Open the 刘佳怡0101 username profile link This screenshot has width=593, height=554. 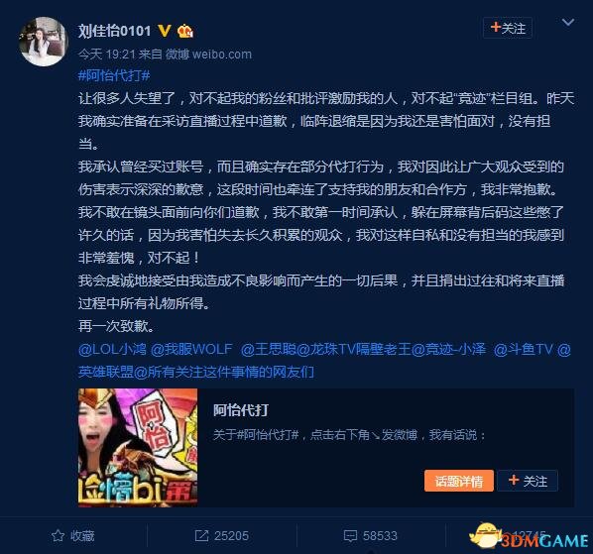[x=115, y=31]
